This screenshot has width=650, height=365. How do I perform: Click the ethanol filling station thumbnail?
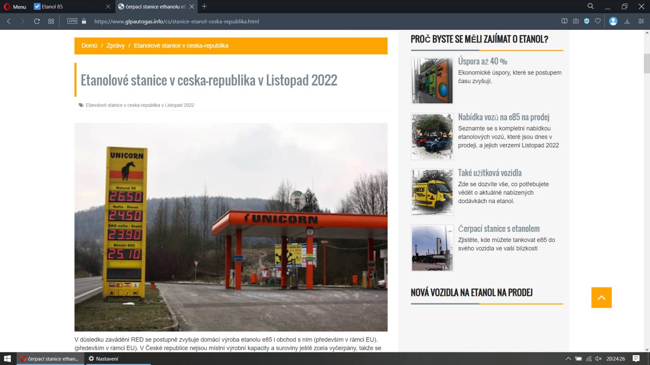[432, 248]
